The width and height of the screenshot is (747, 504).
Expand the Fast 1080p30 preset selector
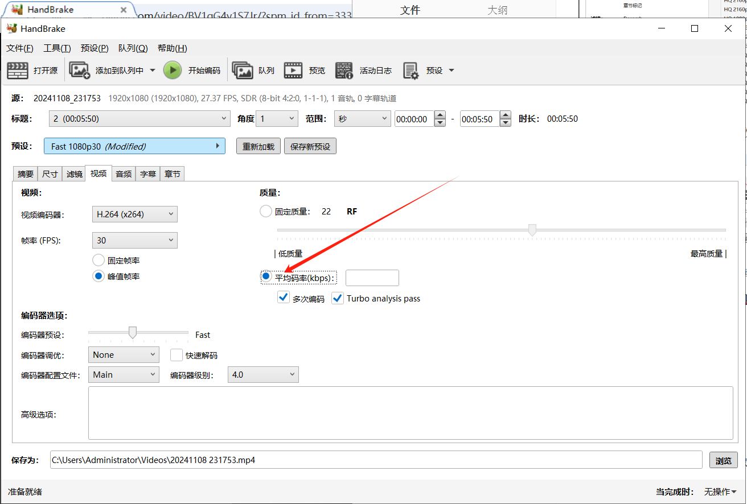coord(134,146)
